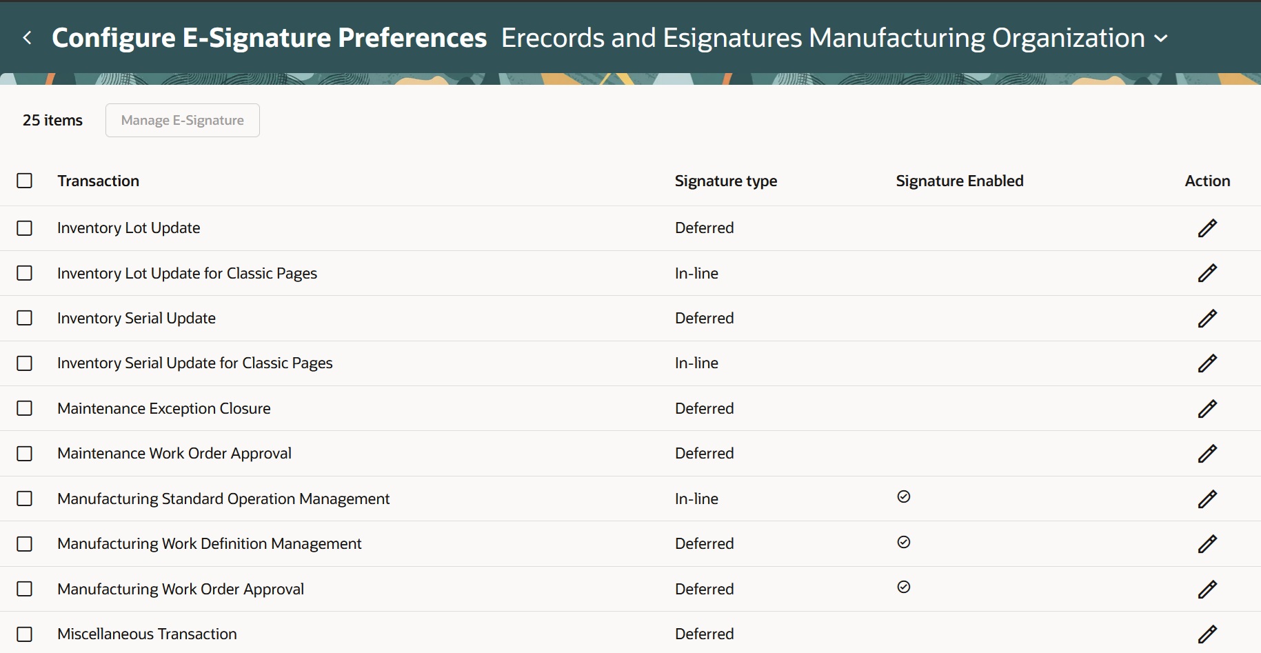Check the Inventory Lot Update row
This screenshot has width=1261, height=653.
[25, 228]
